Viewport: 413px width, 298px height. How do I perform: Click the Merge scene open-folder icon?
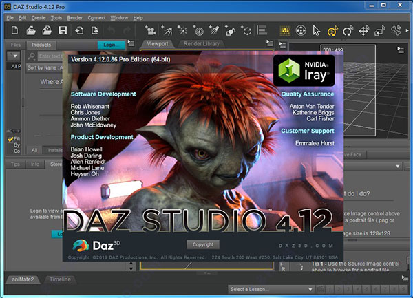pos(47,30)
